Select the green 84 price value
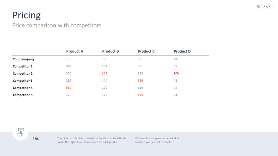Screen dimensions: 278x156 point(140,66)
